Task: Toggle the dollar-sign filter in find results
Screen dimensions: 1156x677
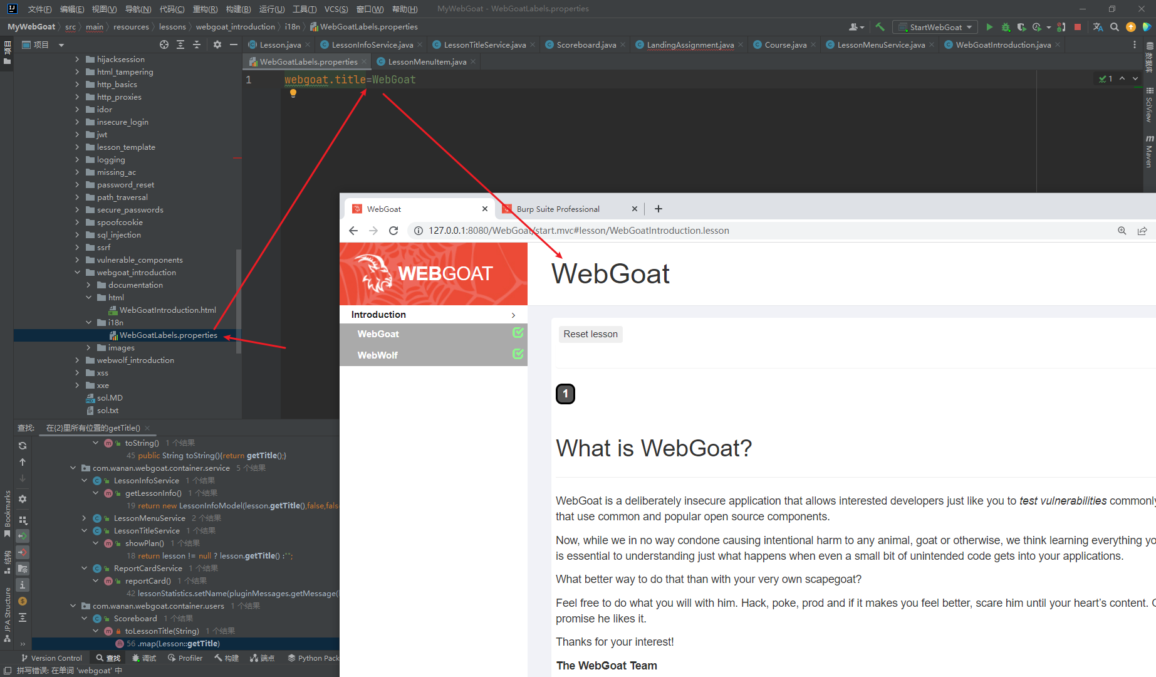Action: (23, 601)
